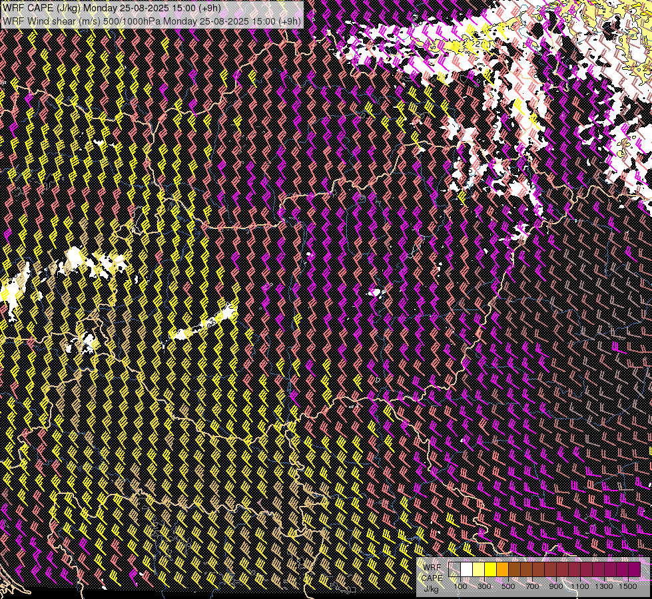
Task: Click the "700" legend scale label
Action: (532, 586)
